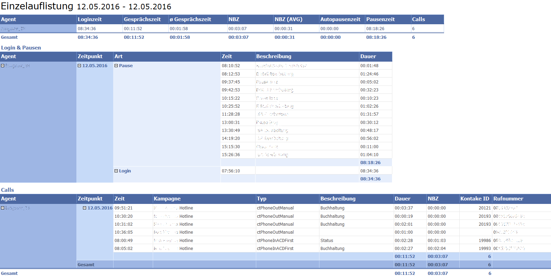Click the NBZ value 00:02:04
Screen dimensions: 551x278
tap(437, 249)
